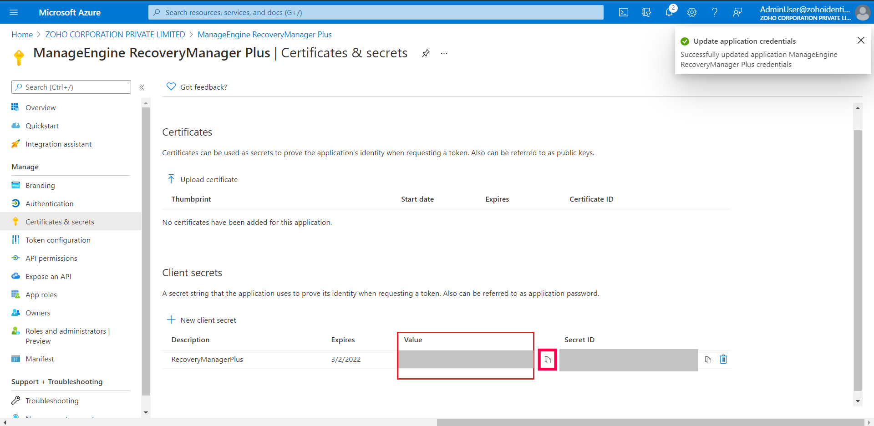Switch to API permissions
The width and height of the screenshot is (874, 426).
click(51, 258)
